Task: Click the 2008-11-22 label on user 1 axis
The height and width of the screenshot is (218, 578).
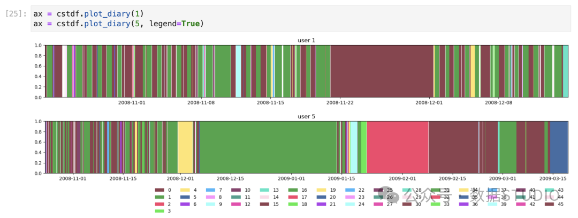Action: click(x=339, y=103)
